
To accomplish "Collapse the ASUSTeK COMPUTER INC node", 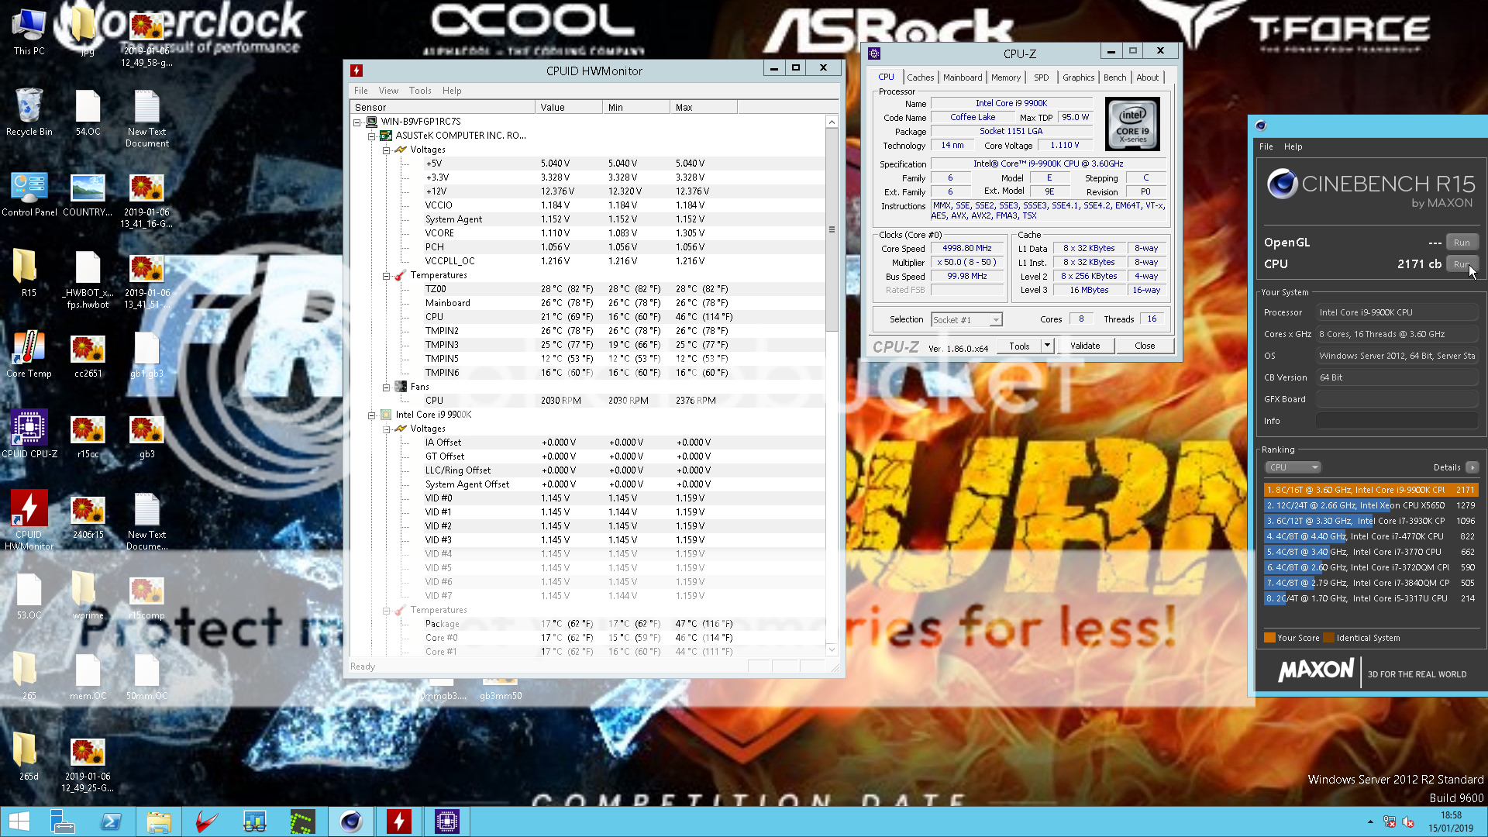I will click(x=371, y=136).
